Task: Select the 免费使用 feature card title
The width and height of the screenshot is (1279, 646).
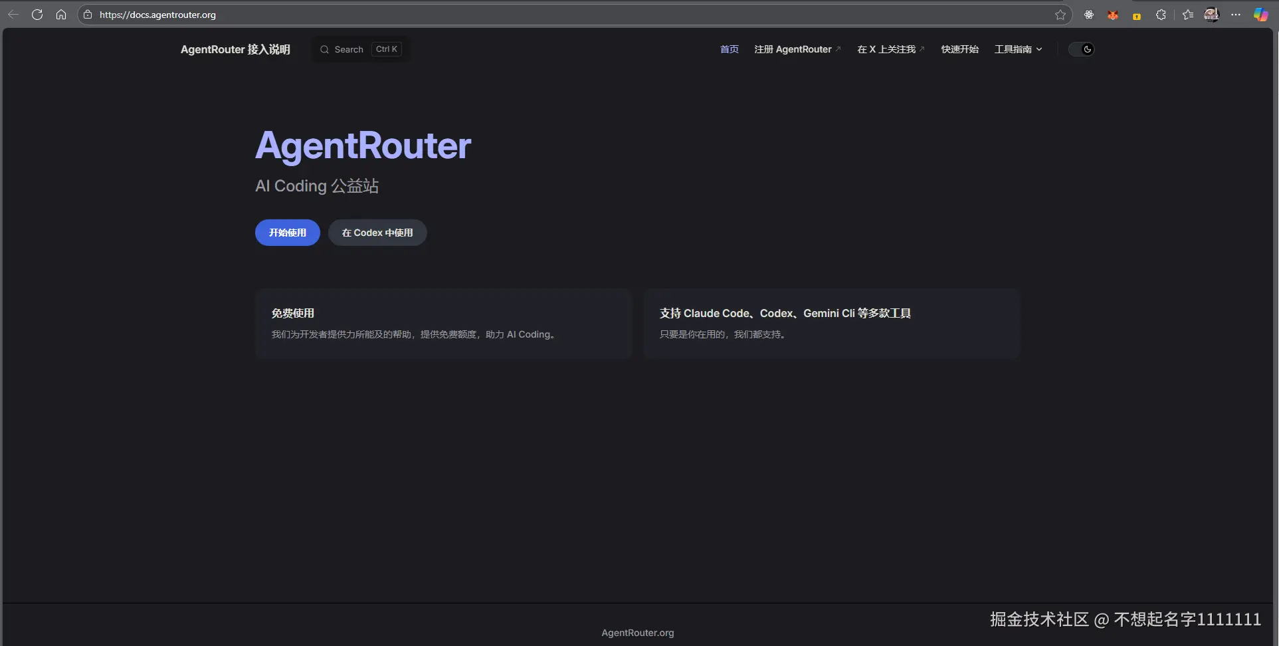Action: pos(293,313)
